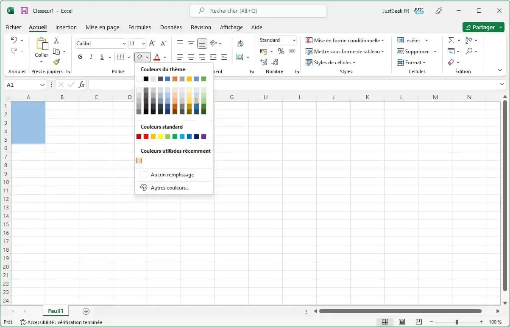Switch to the Affichage tab
510x327 pixels.
(231, 27)
